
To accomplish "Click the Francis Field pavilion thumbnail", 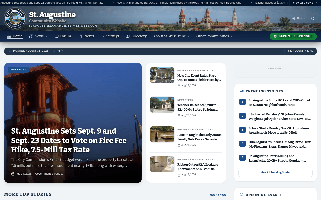I will pos(162,75).
